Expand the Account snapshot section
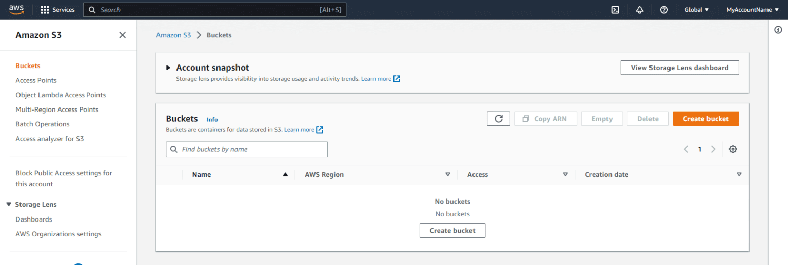 click(168, 68)
